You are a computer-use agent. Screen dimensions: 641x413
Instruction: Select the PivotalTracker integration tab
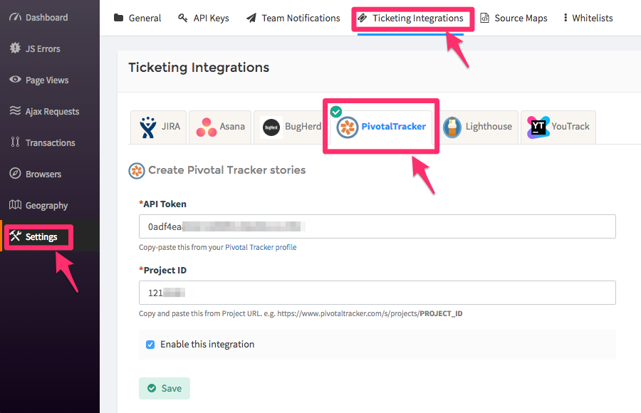click(x=381, y=127)
